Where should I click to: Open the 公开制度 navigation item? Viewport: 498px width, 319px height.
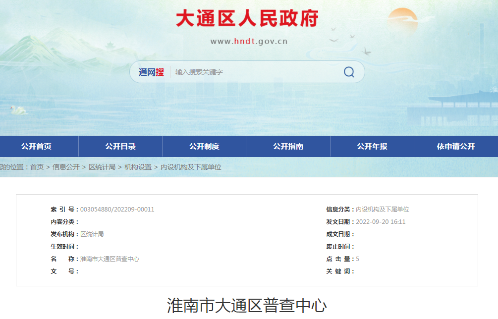click(x=205, y=146)
